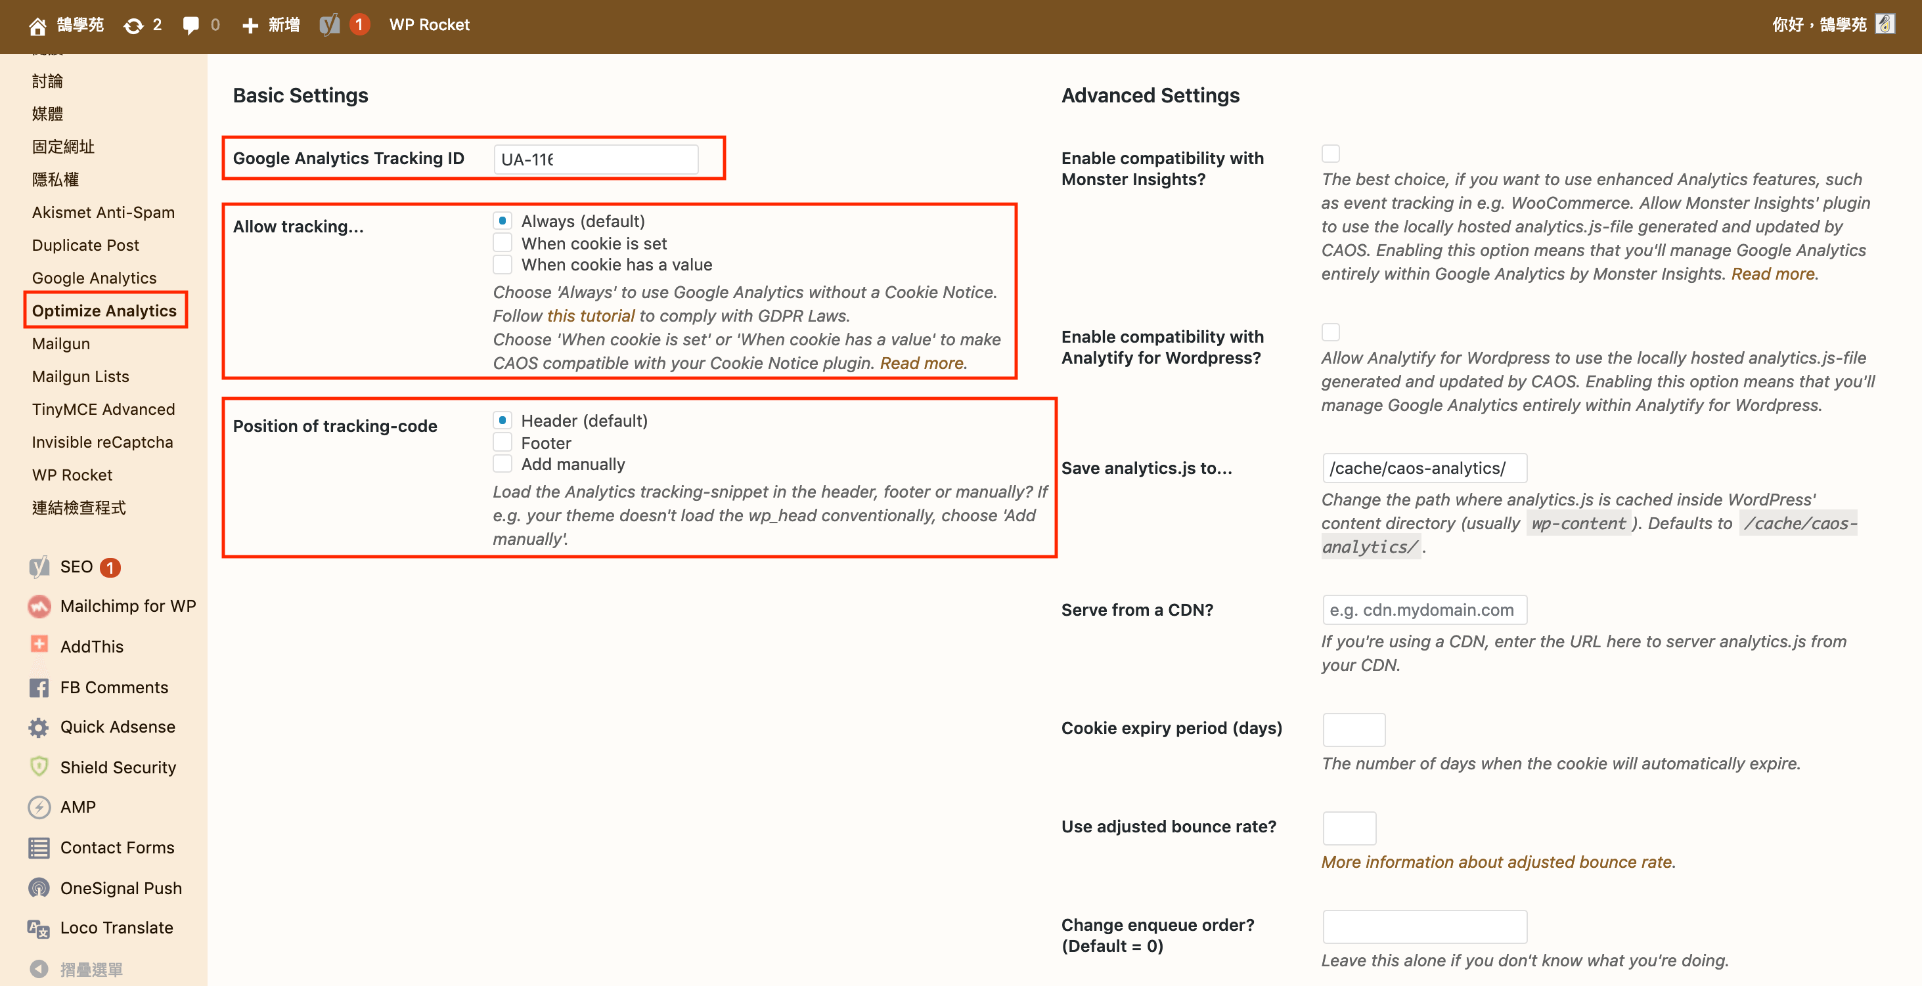This screenshot has height=986, width=1922.
Task: Click the Quick Adsense gear icon
Action: (39, 728)
